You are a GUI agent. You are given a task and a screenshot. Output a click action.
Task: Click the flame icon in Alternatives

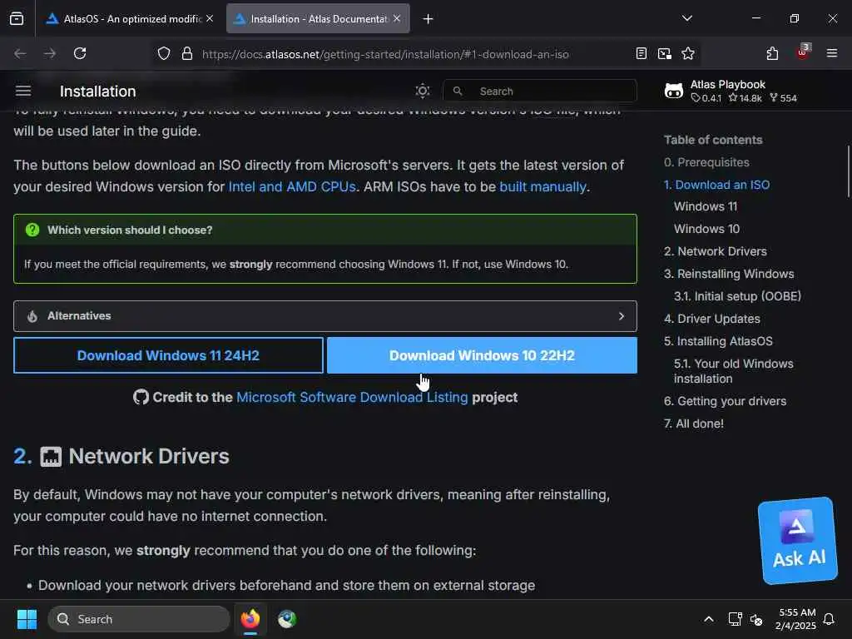pyautogui.click(x=32, y=315)
